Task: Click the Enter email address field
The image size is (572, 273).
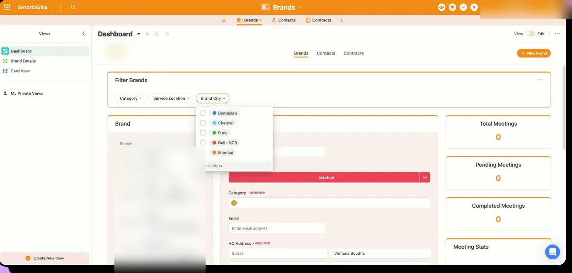Action: click(277, 228)
